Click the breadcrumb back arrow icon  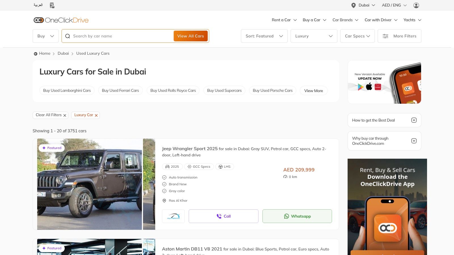35,54
